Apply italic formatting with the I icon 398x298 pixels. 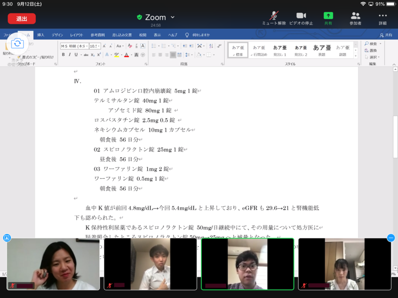point(70,55)
